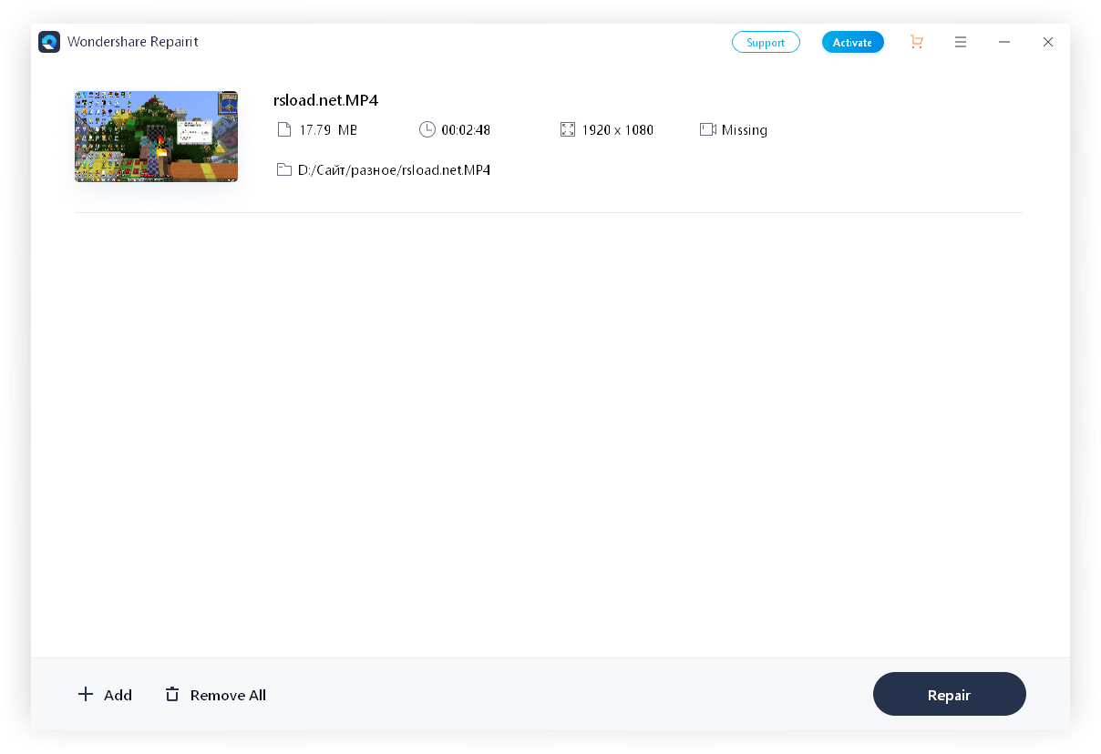Open the shopping cart icon
Image resolution: width=1101 pixels, height=754 pixels.
pos(916,42)
